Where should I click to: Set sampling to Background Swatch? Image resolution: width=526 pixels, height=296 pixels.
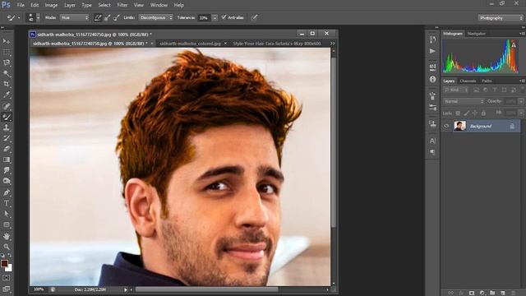(117, 17)
